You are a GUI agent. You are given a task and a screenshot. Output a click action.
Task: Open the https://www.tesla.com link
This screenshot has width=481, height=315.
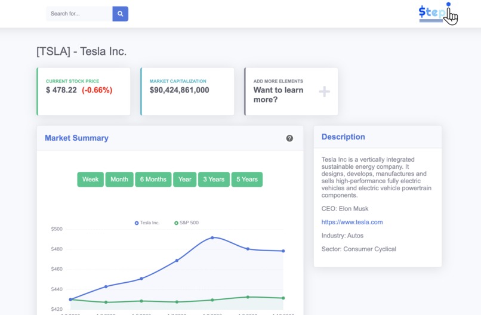[352, 222]
